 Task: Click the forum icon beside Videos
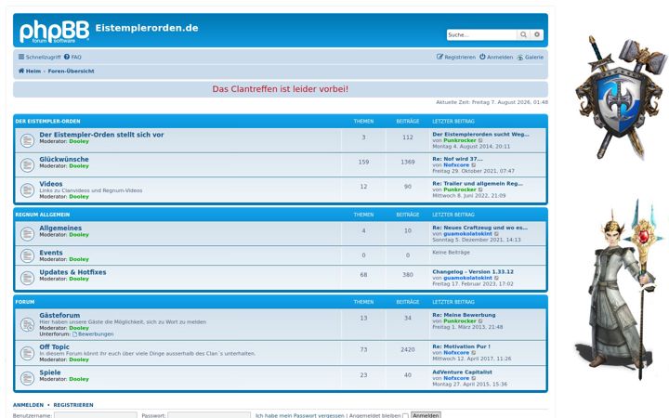27,189
